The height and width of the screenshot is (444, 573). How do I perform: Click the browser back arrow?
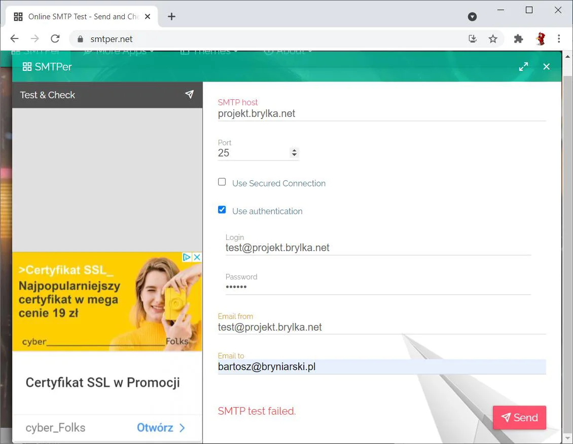click(x=14, y=38)
